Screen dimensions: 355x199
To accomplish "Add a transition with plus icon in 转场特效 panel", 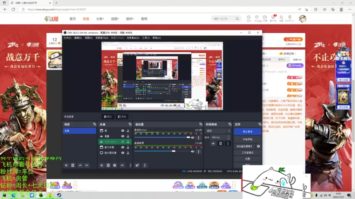I will (x=213, y=143).
